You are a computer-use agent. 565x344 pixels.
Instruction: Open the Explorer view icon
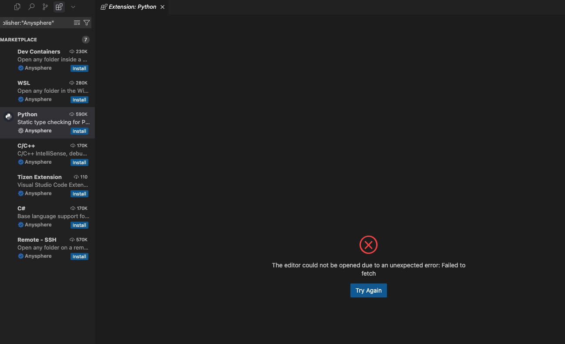click(x=17, y=7)
